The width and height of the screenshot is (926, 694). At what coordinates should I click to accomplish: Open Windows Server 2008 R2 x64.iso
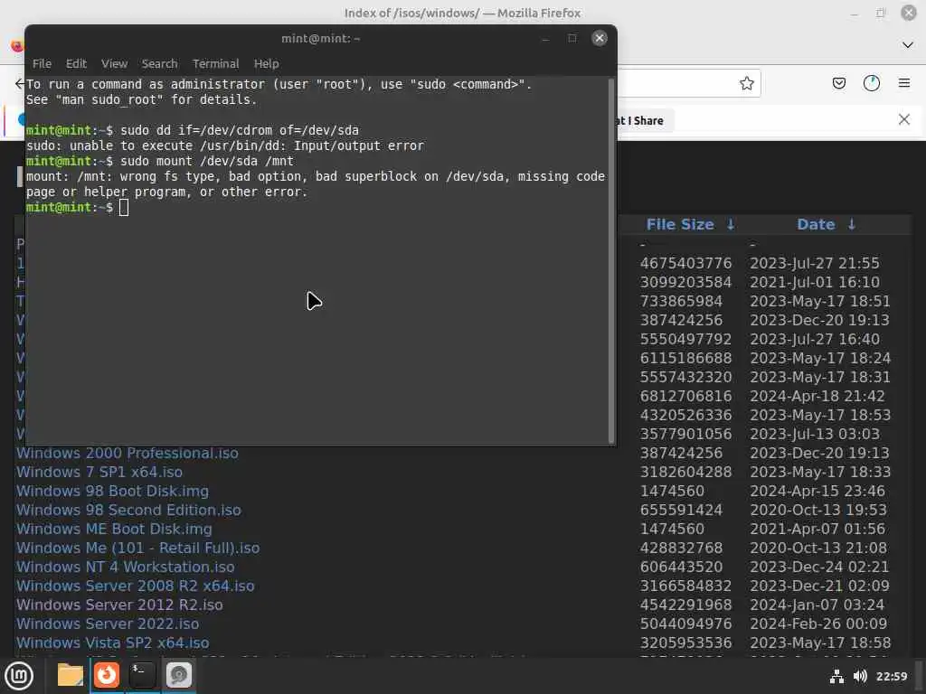(136, 586)
